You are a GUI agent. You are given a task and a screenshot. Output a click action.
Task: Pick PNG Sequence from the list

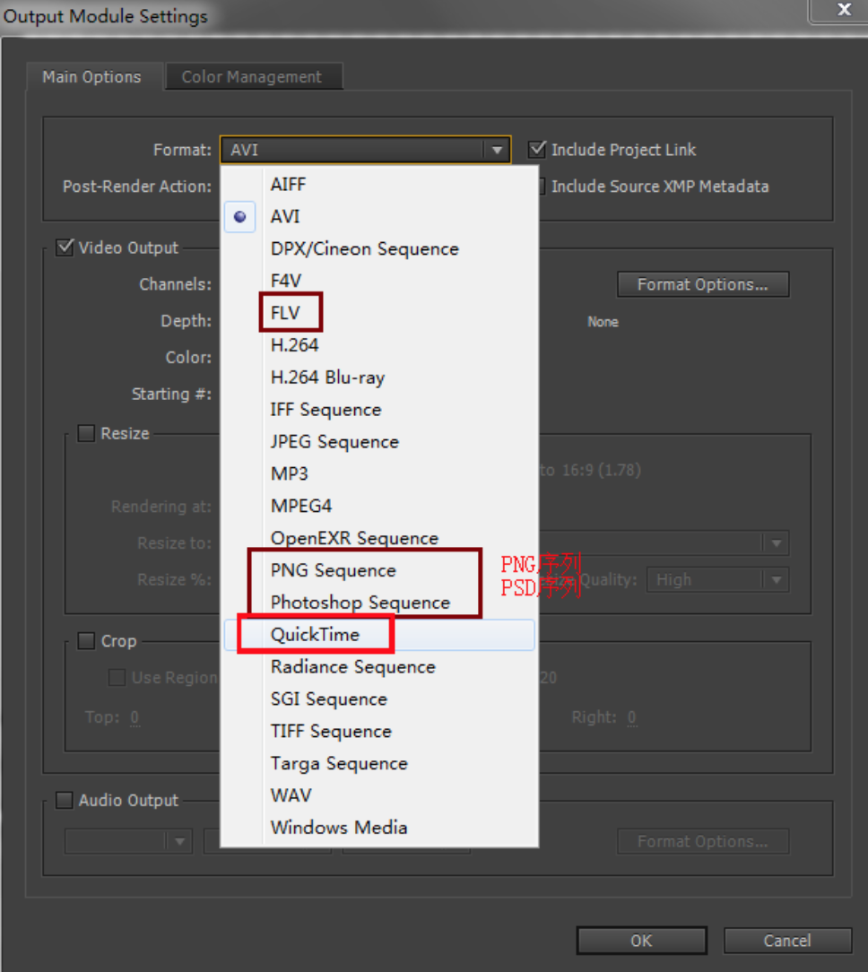click(333, 570)
